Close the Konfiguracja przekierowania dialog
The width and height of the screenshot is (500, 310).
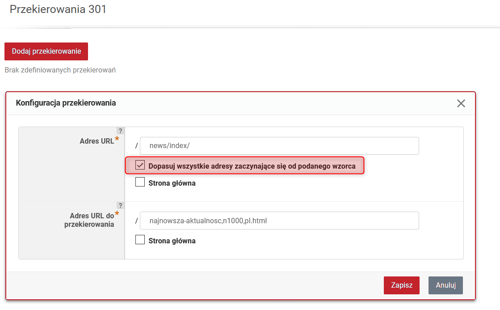(461, 103)
